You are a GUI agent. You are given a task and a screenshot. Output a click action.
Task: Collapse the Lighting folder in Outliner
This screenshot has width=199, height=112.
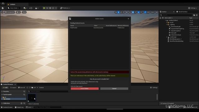(x=167, y=25)
